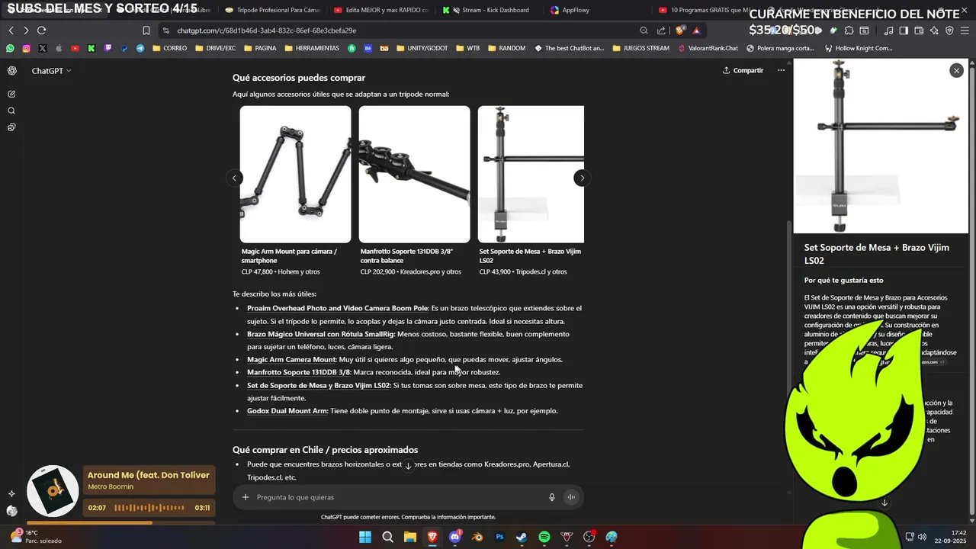
Task: Click the Compartir share button
Action: 743,70
